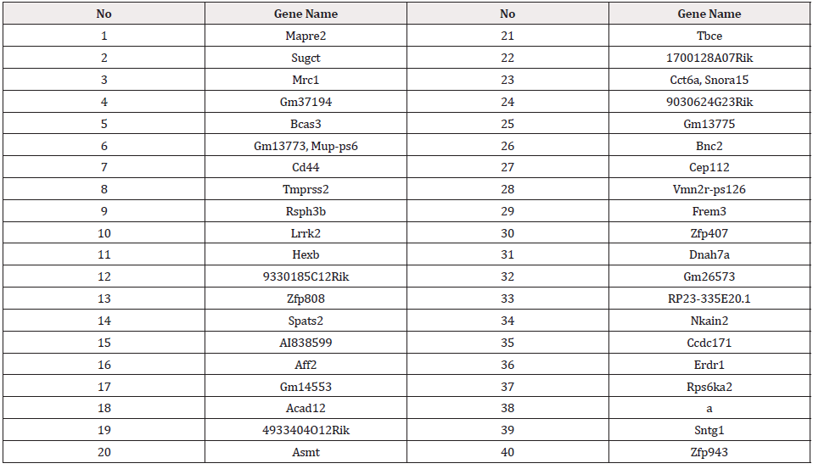Click the Mapre2 gene cell
The width and height of the screenshot is (813, 469).
pyautogui.click(x=306, y=36)
